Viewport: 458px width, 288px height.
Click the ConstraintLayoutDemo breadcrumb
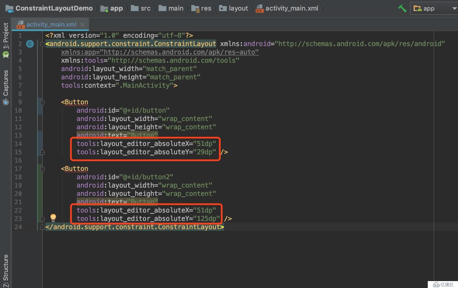tap(49, 8)
